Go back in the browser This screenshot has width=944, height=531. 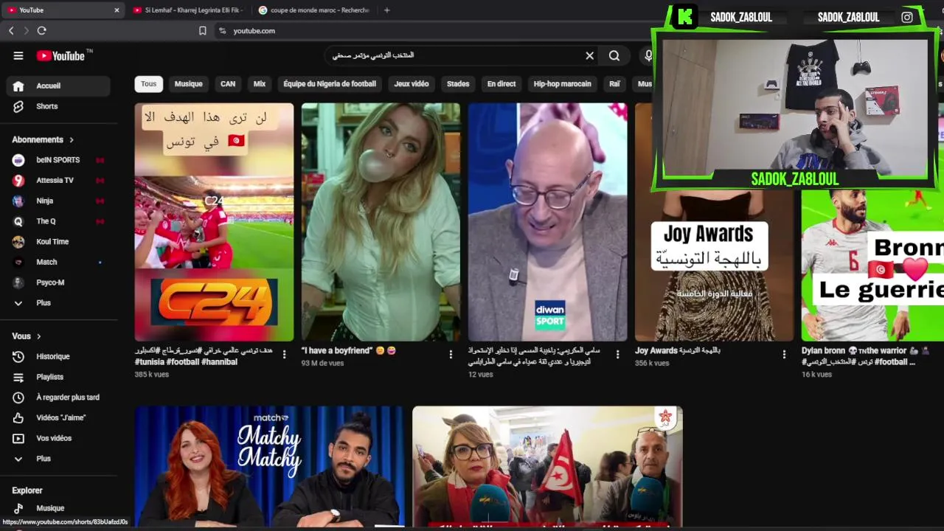click(11, 31)
